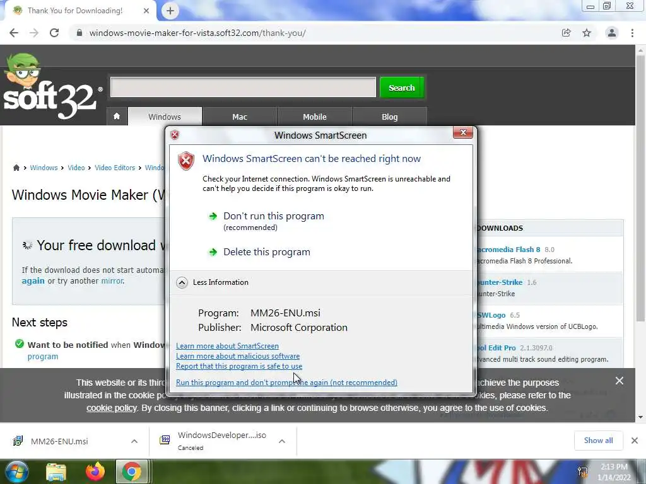
Task: Click the 'again' download retry link
Action: [33, 280]
